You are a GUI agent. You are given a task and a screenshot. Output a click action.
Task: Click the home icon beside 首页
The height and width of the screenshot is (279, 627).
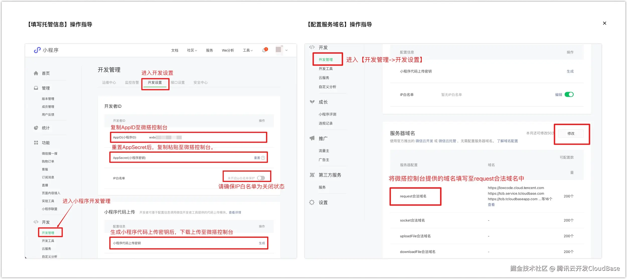[36, 73]
